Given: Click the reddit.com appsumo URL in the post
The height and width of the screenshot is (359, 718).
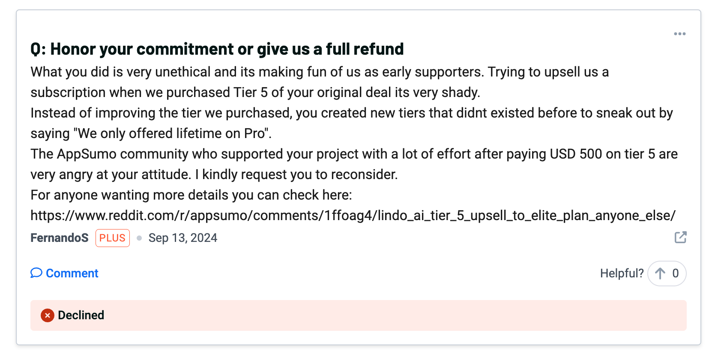Looking at the screenshot, I should pyautogui.click(x=353, y=215).
